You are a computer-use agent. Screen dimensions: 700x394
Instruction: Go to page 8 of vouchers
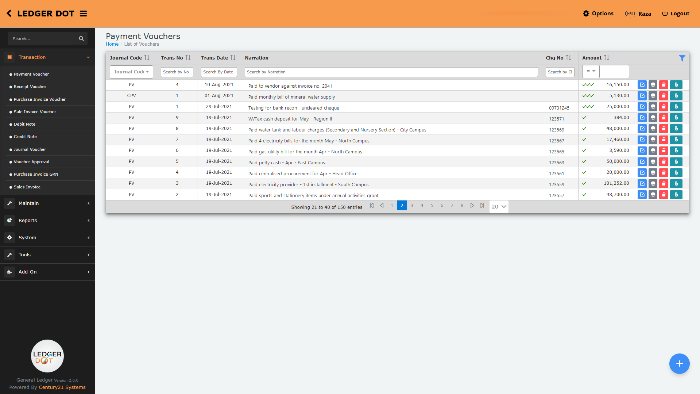[x=462, y=206]
